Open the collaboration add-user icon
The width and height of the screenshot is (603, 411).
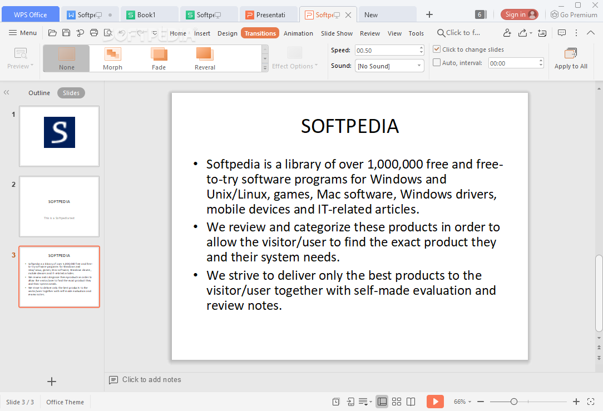pyautogui.click(x=507, y=33)
